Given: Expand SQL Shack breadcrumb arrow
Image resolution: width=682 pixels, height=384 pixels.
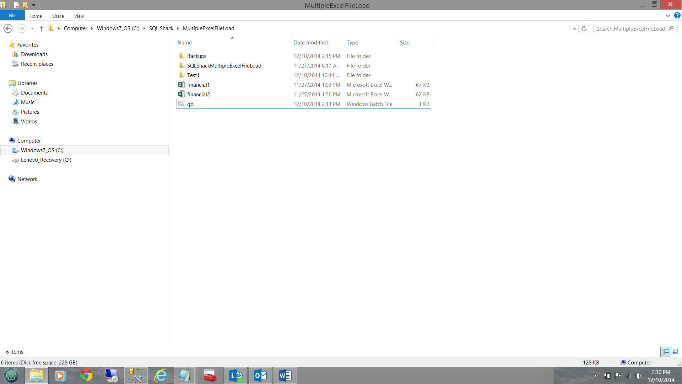Looking at the screenshot, I should 178,28.
